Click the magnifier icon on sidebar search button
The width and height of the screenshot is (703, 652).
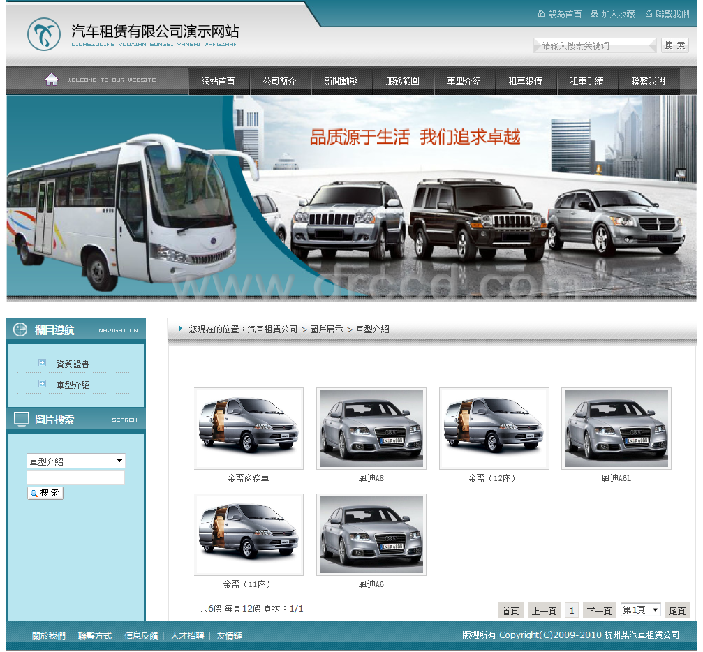point(34,494)
